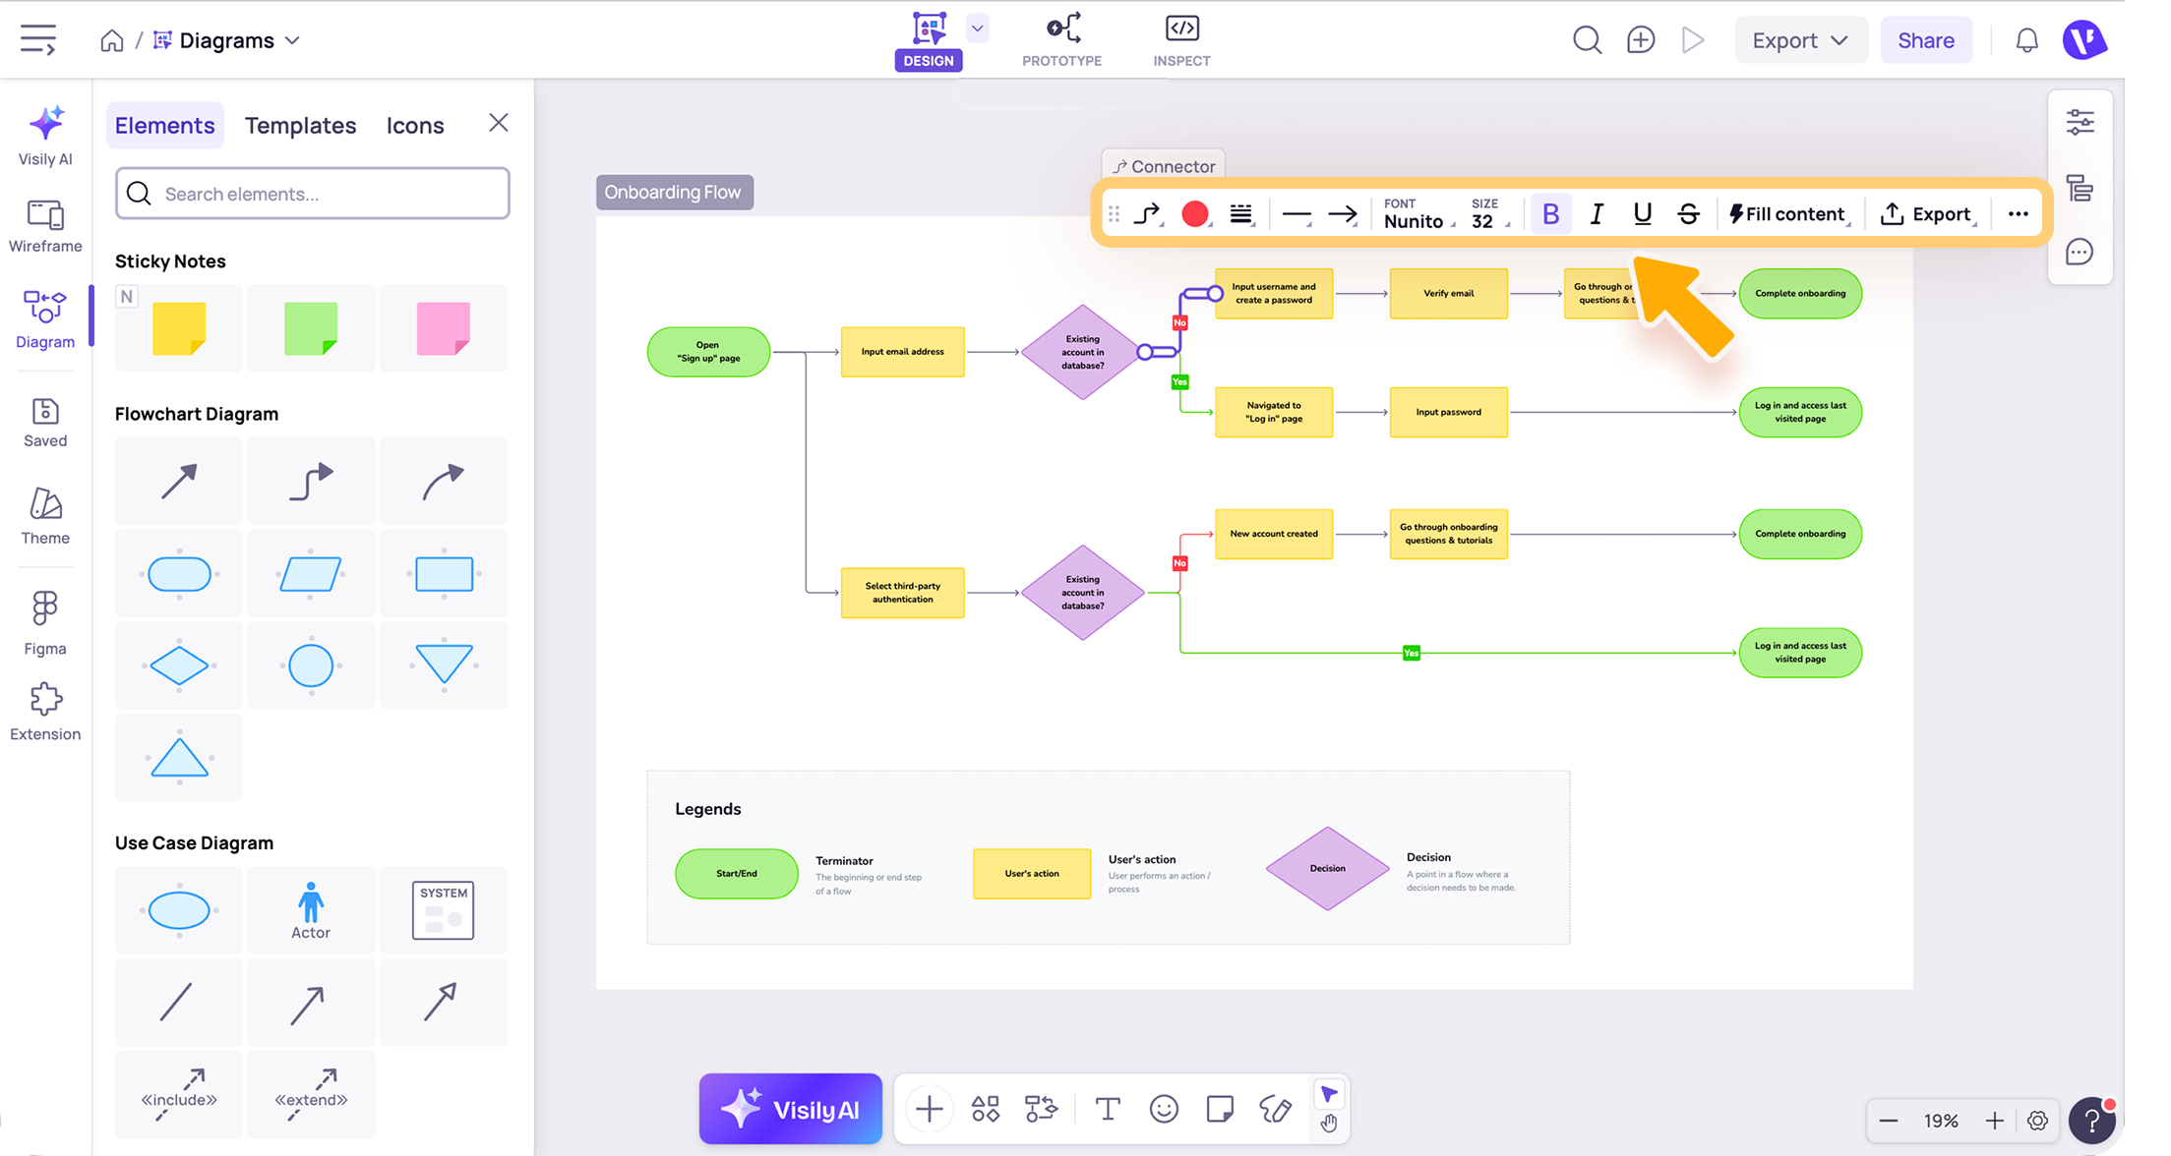Open the top Export dropdown

pyautogui.click(x=1800, y=40)
